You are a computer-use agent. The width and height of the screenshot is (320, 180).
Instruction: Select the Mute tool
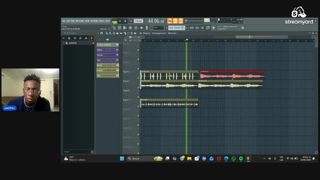point(117,33)
